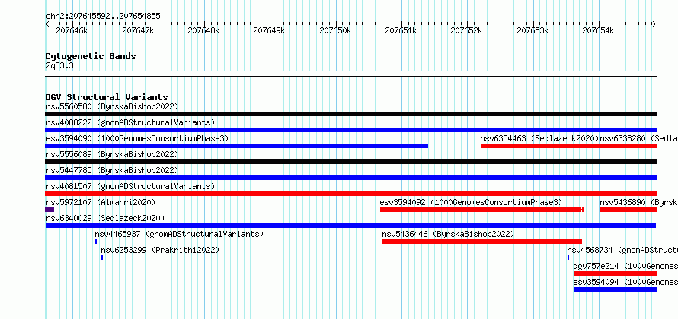
Task: Select the red bar under nsv6338280
Action: pyautogui.click(x=628, y=146)
